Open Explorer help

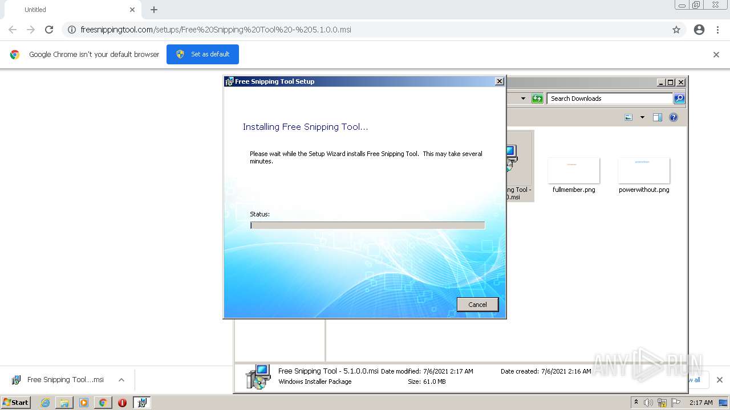[x=674, y=117]
